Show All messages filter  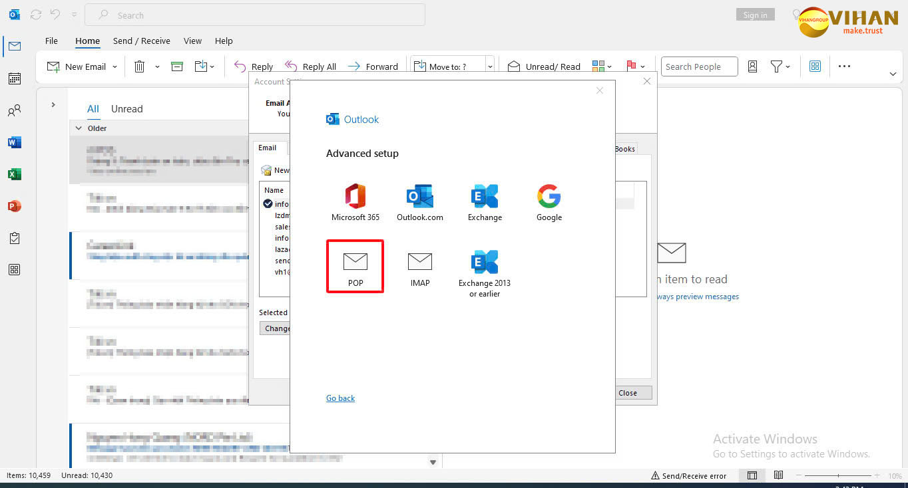coord(93,109)
